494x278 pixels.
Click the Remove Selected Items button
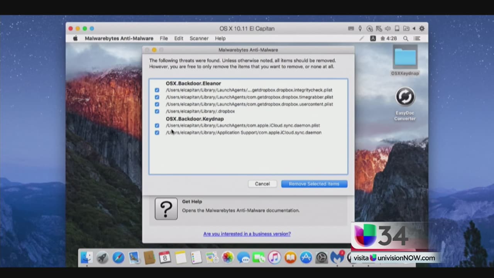tap(314, 184)
